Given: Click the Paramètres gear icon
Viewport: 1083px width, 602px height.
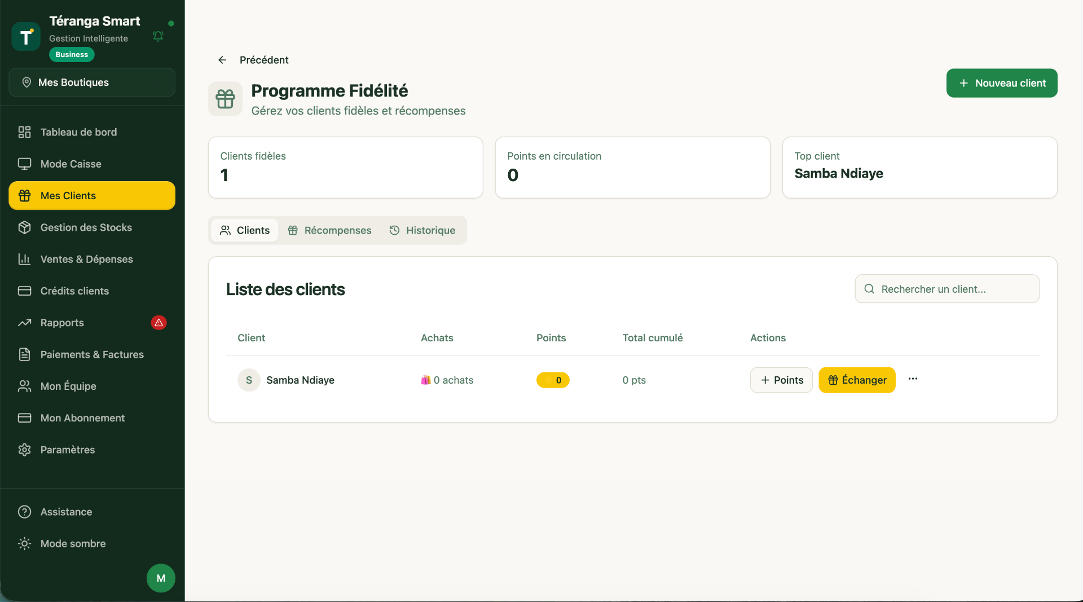Looking at the screenshot, I should (x=24, y=450).
